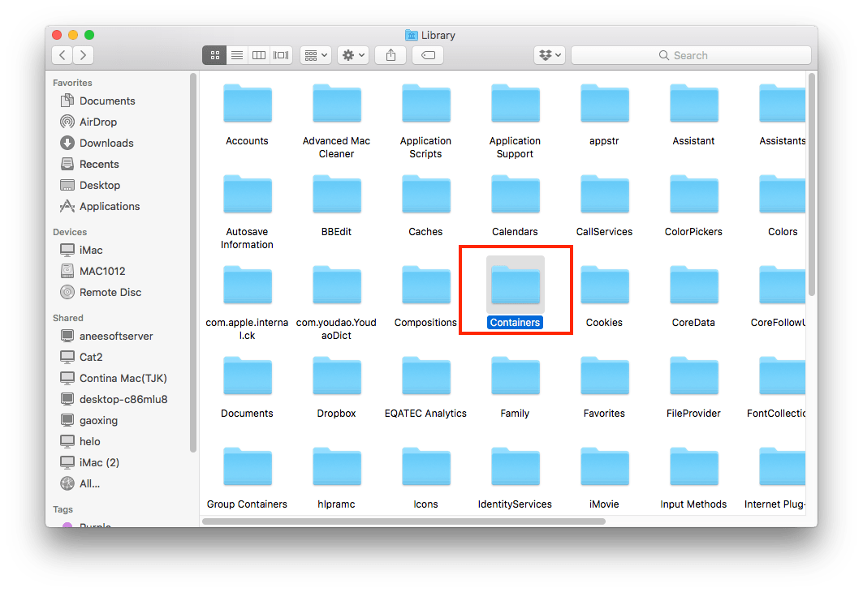Switch to list view mode
The width and height of the screenshot is (863, 592).
click(236, 54)
